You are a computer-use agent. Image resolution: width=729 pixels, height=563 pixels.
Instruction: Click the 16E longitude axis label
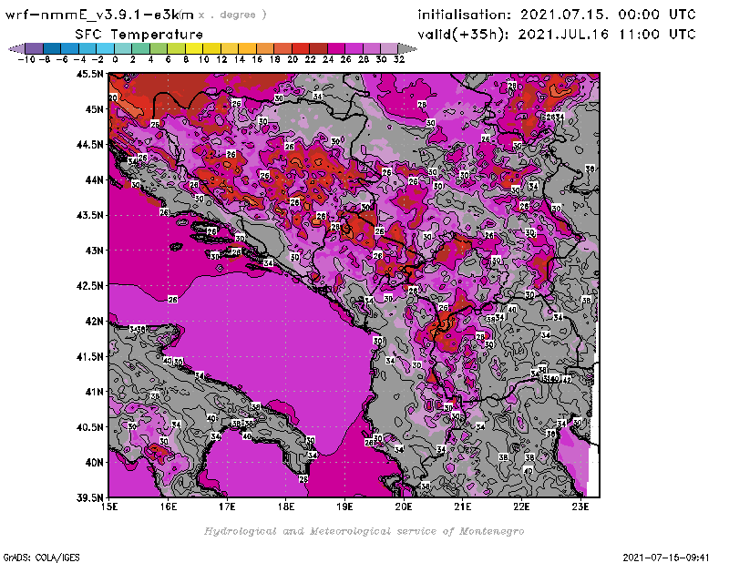(x=169, y=507)
